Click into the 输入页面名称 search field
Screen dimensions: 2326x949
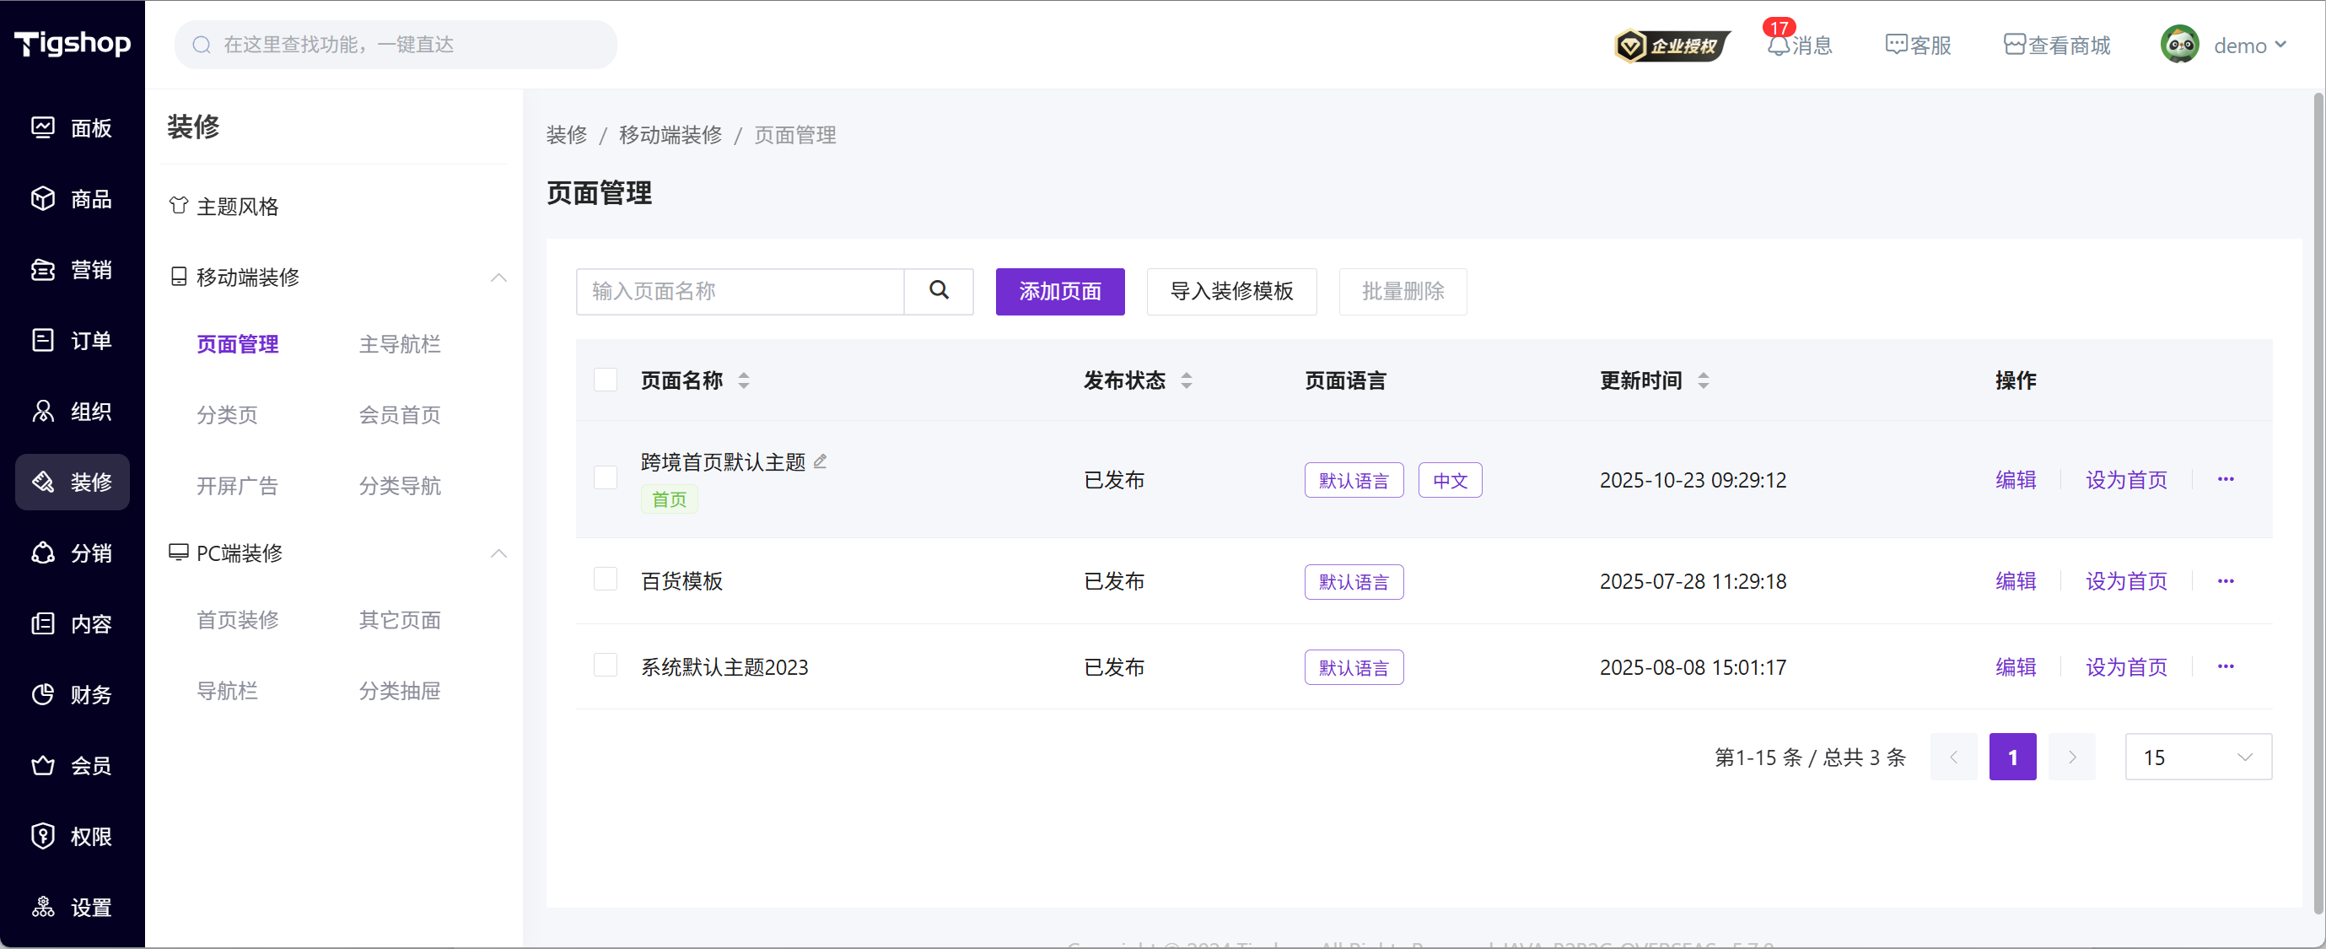740,291
